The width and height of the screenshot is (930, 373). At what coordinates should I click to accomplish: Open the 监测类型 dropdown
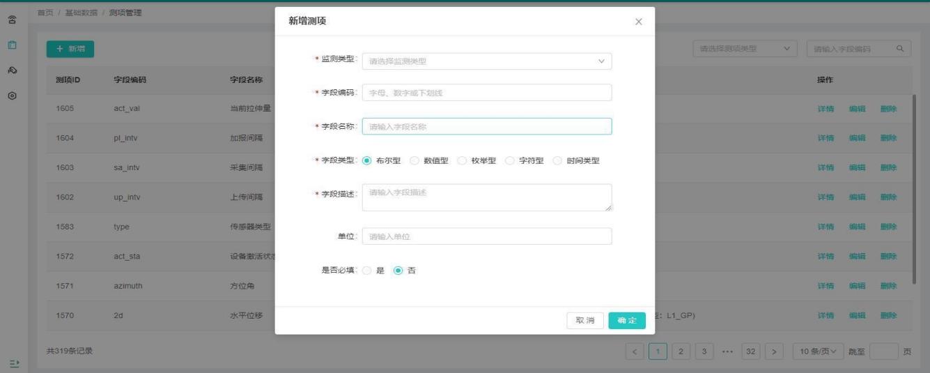click(x=486, y=61)
